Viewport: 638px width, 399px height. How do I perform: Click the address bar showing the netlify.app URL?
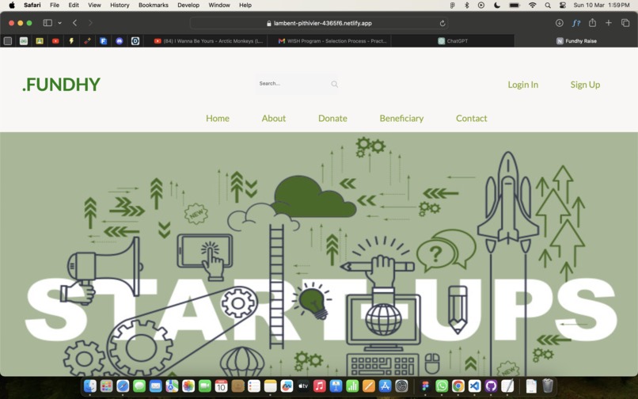click(x=319, y=23)
